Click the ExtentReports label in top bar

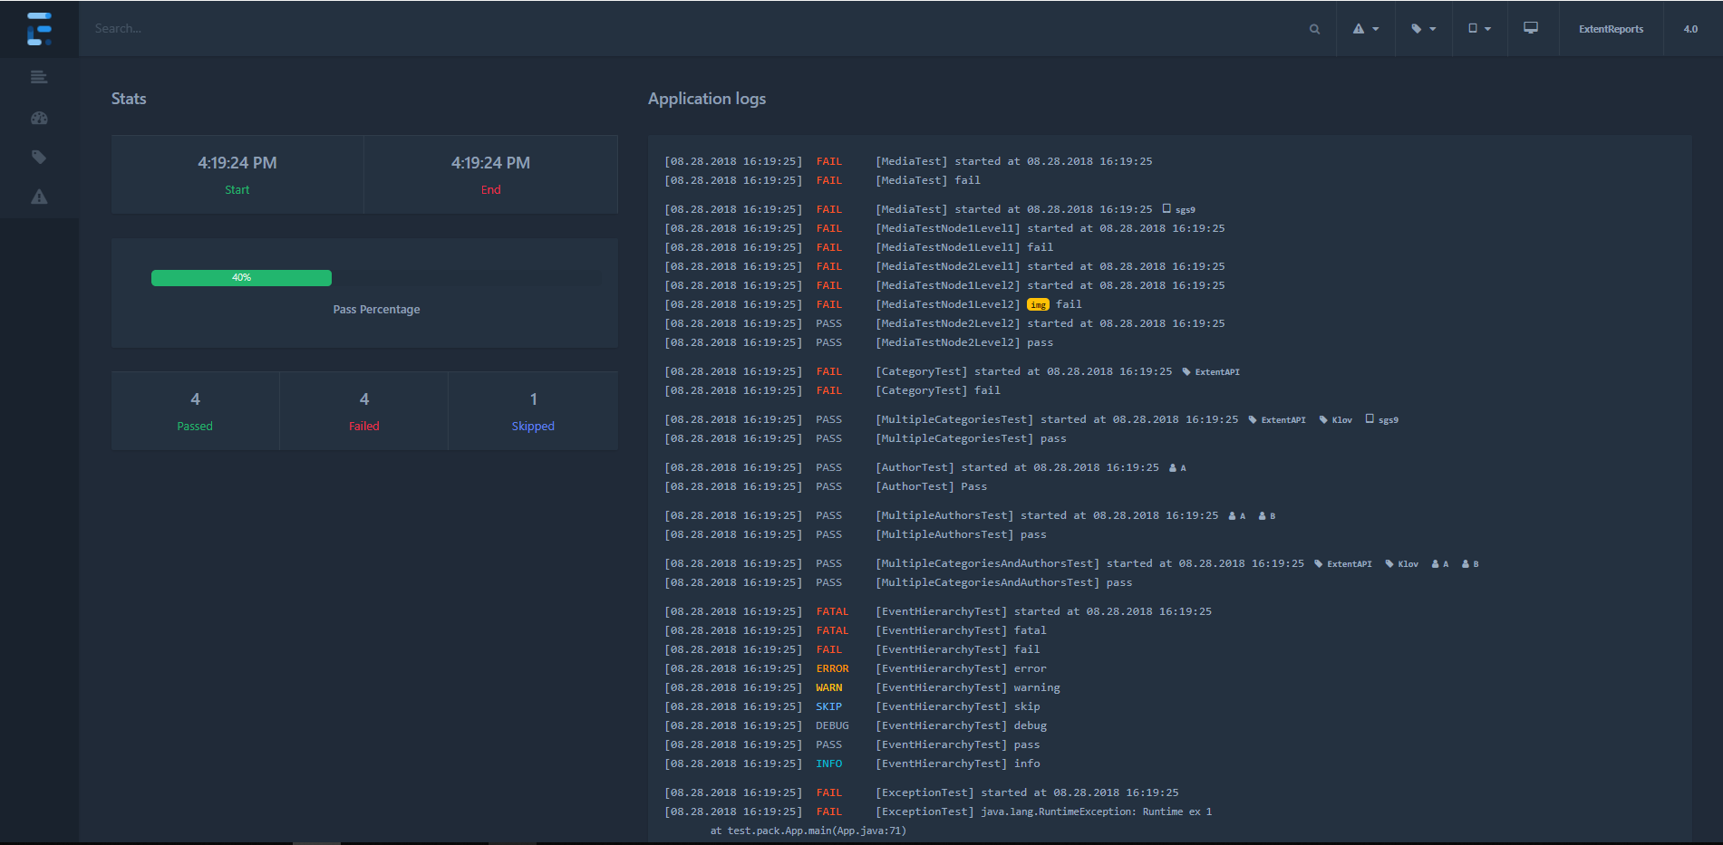coord(1611,29)
